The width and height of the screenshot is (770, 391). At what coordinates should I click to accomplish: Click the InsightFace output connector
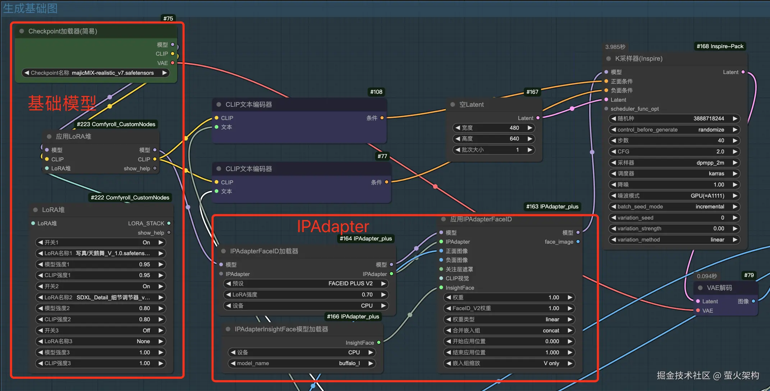coord(379,343)
